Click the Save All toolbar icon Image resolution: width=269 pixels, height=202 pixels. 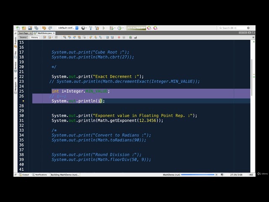click(37, 28)
